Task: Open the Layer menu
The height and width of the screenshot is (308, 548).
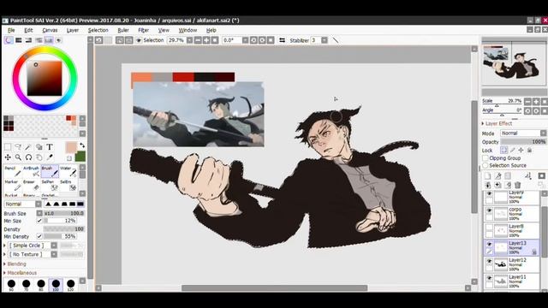Action: point(73,31)
